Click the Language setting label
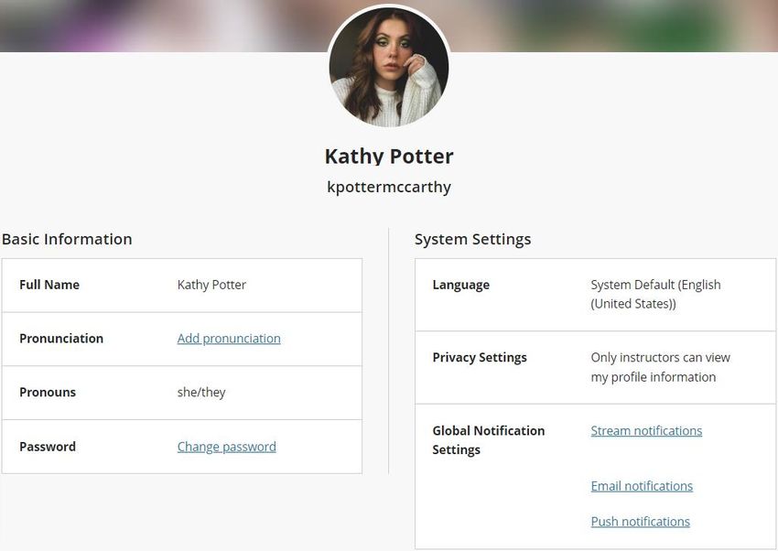 (461, 285)
